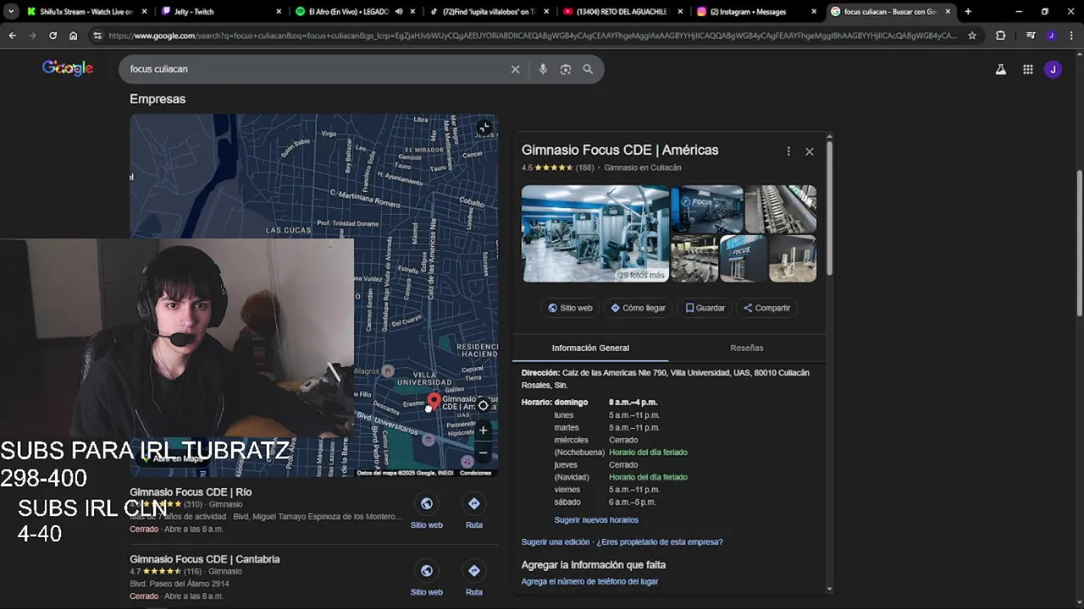The width and height of the screenshot is (1084, 609).
Task: Expand the map to full view
Action: [484, 129]
